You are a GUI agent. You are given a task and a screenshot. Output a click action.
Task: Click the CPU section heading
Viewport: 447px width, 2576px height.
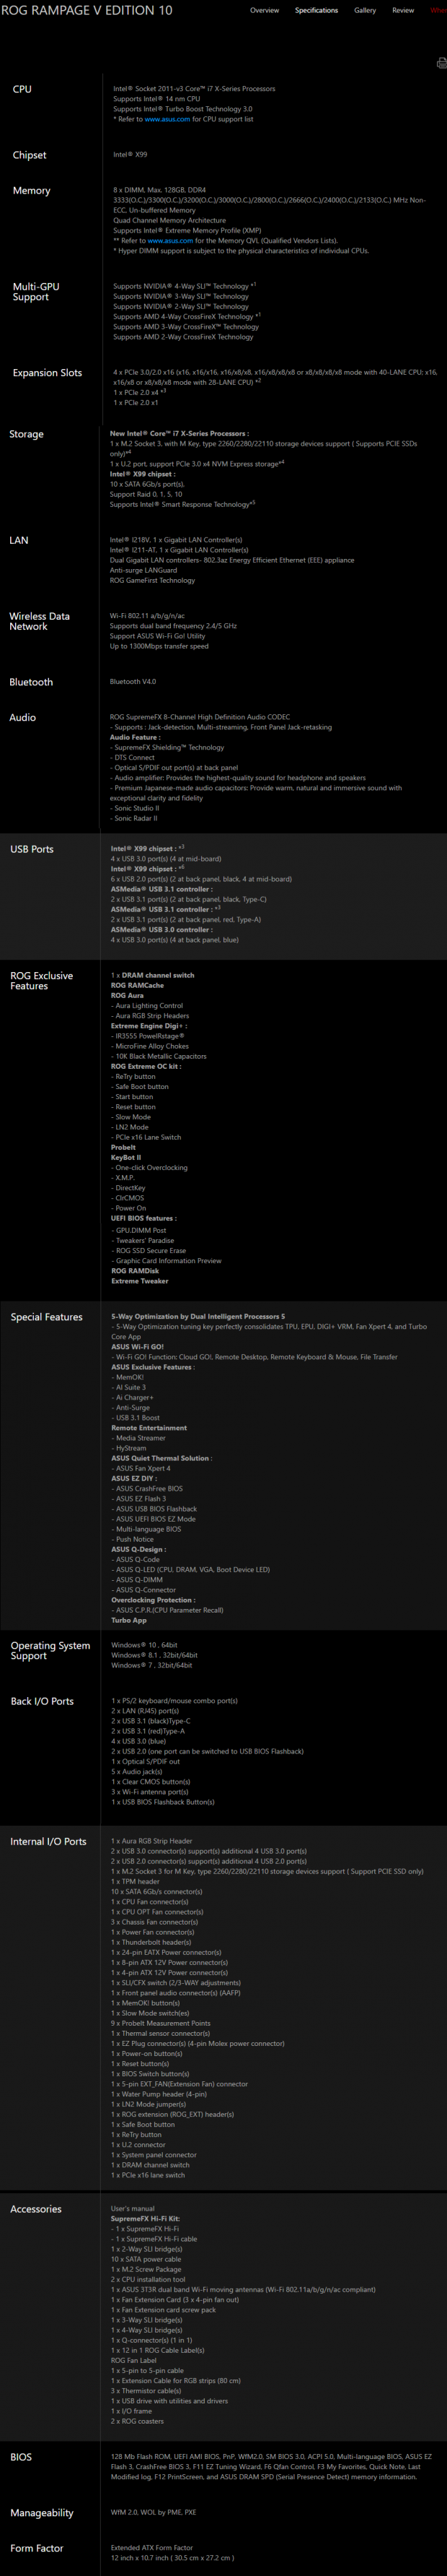click(x=22, y=89)
